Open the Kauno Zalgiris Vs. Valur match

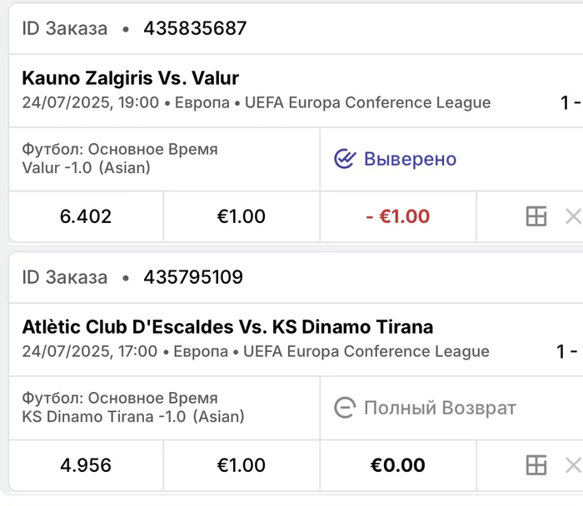(x=131, y=79)
